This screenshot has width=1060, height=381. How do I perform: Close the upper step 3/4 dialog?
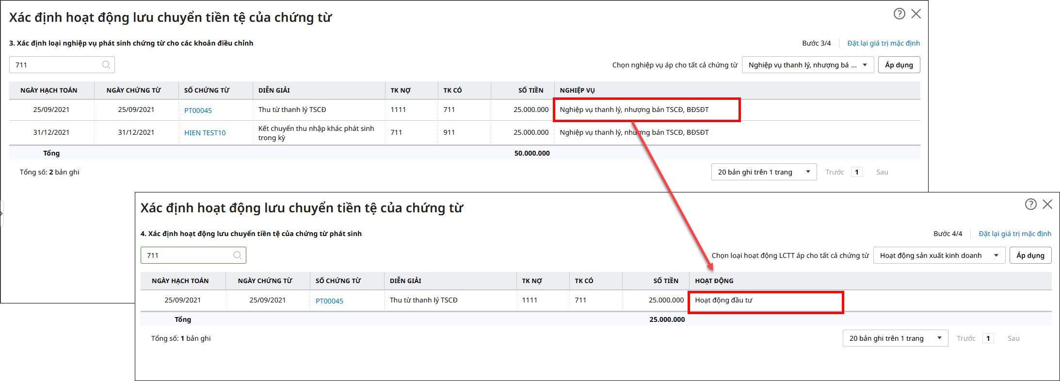(916, 14)
